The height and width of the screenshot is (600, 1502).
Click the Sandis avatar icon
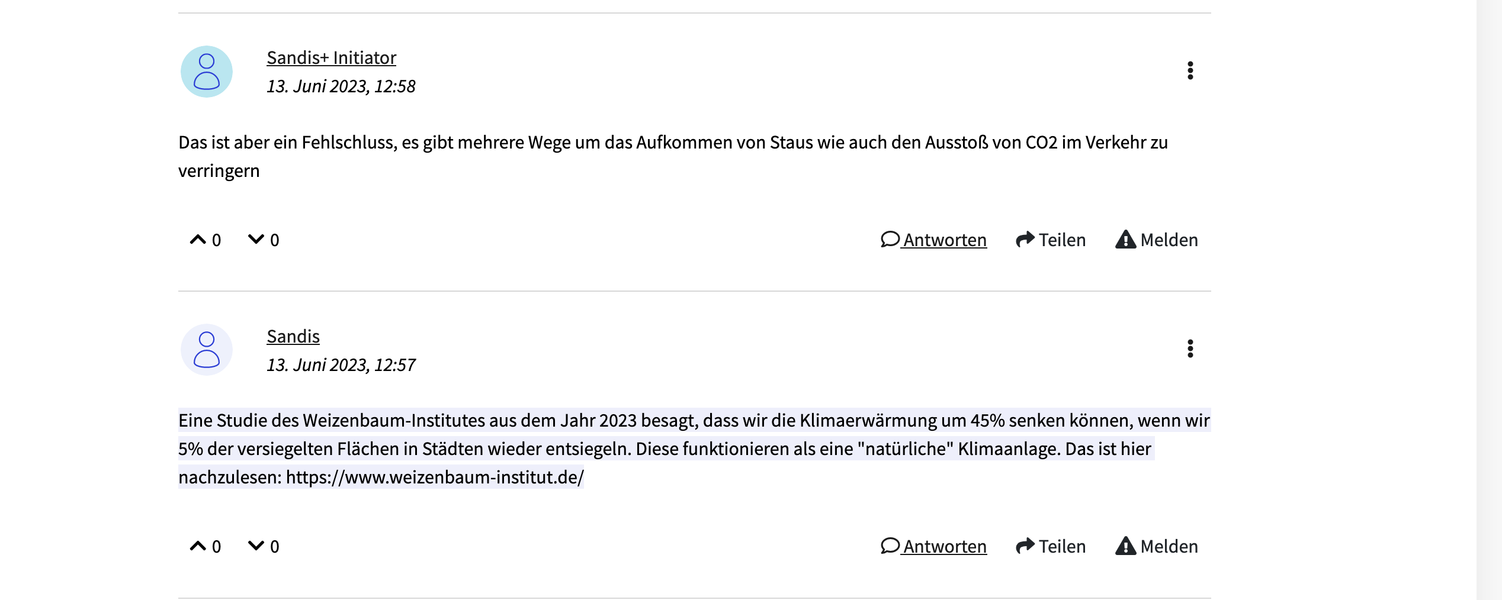[207, 350]
